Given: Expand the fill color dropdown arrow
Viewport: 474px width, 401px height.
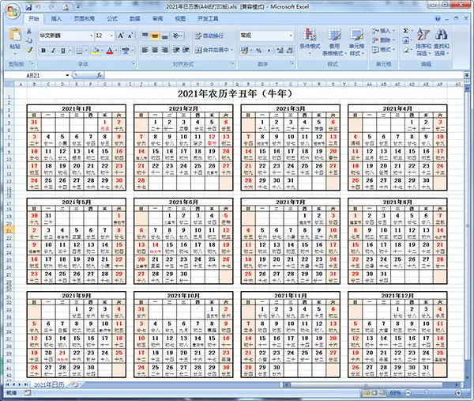Looking at the screenshot, I should (102, 51).
